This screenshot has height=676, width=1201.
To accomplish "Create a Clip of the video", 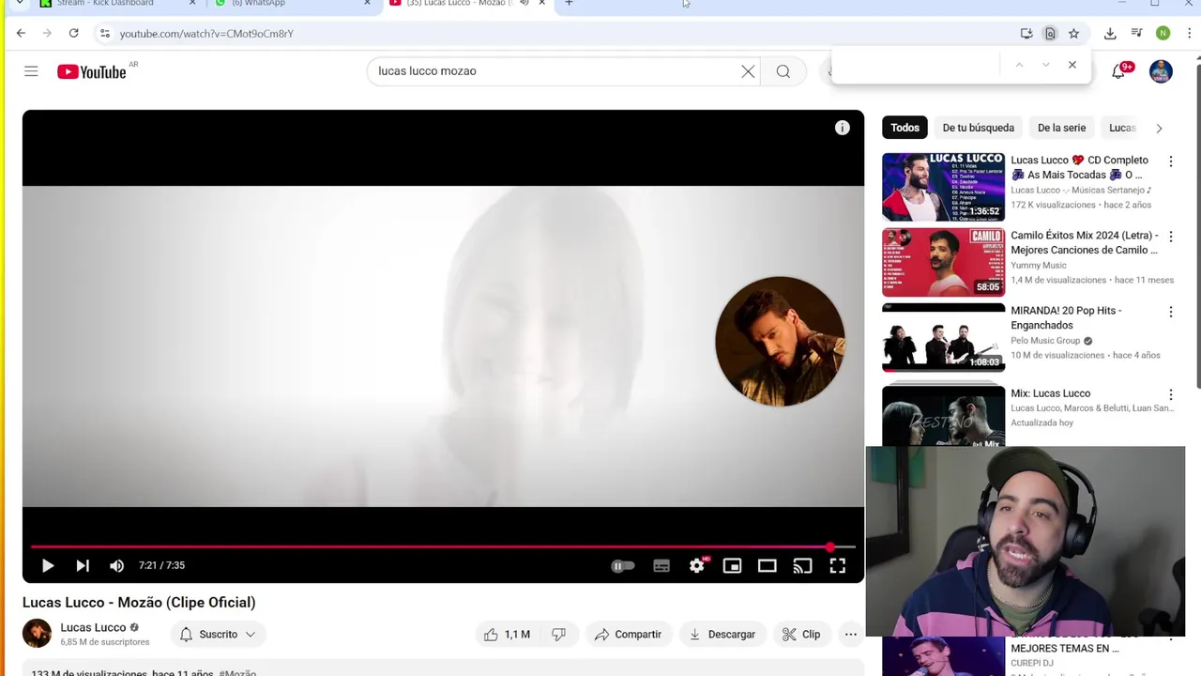I will pyautogui.click(x=802, y=635).
